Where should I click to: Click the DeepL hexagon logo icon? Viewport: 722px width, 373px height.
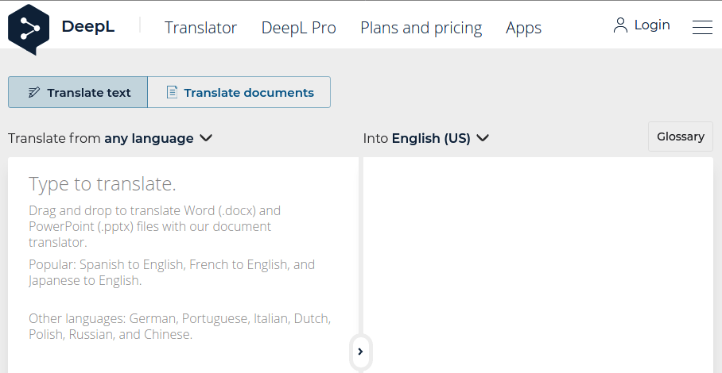pos(29,29)
